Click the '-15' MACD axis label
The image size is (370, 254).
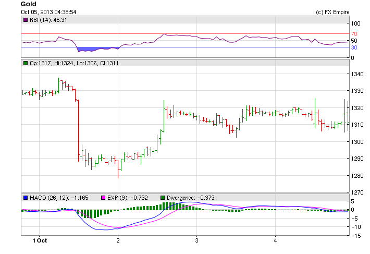click(x=355, y=236)
